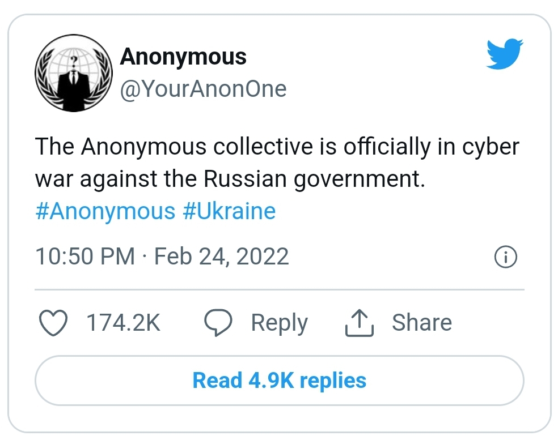Follow the #Anonymous hashtag
Screen dimensions: 558x440
point(105,211)
